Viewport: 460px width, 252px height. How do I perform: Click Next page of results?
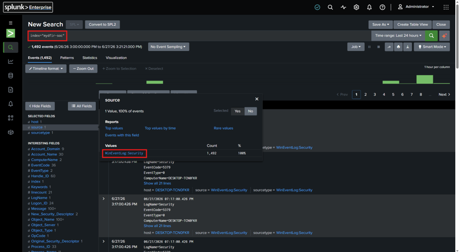tap(444, 94)
